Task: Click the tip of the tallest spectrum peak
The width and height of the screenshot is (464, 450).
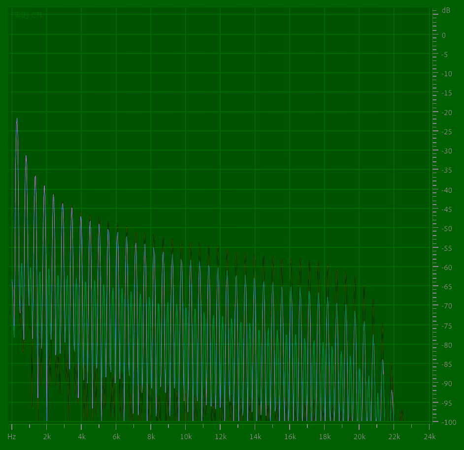Action: pos(17,119)
